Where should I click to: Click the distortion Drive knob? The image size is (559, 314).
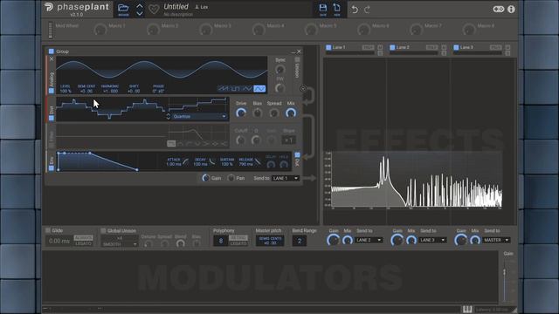click(241, 113)
